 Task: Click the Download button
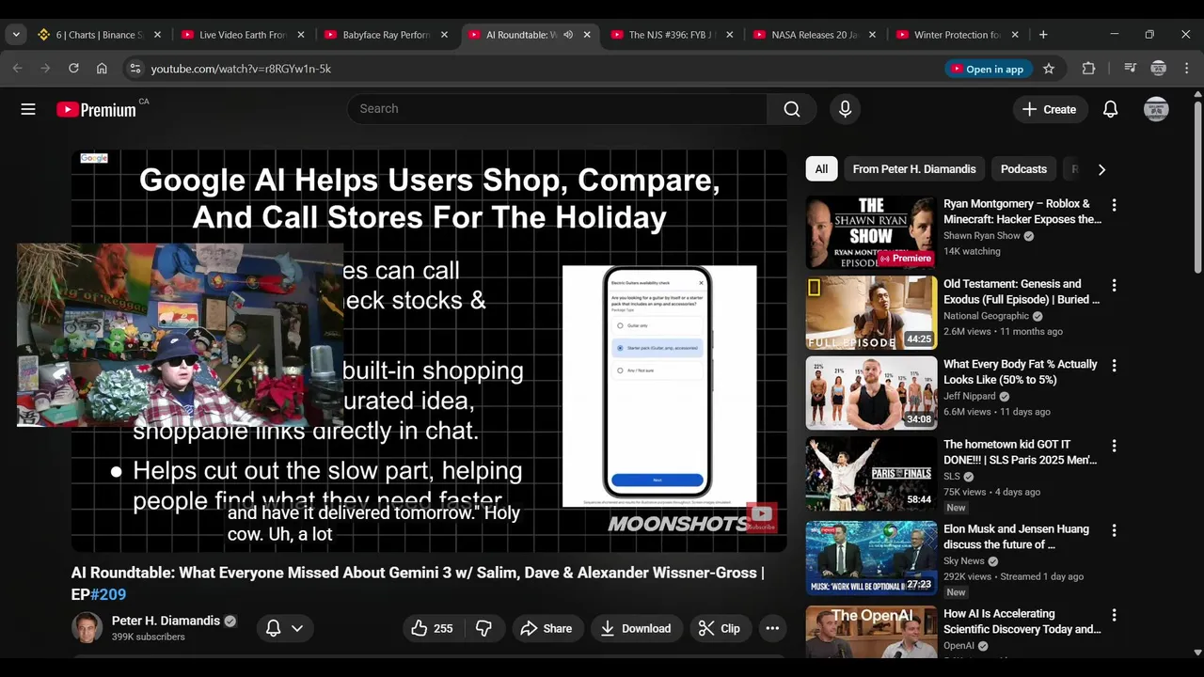[x=636, y=628]
